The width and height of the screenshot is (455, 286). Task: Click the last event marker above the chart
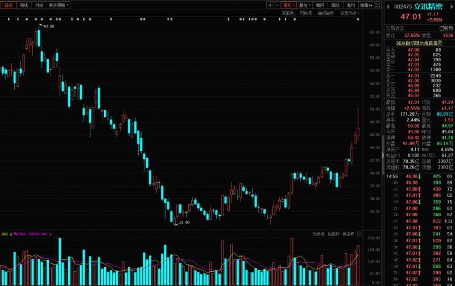(358, 19)
